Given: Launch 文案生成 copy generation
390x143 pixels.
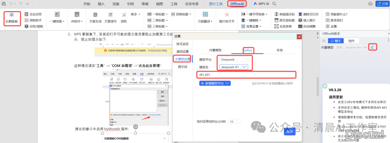Looking at the screenshot, I should 95,17.
